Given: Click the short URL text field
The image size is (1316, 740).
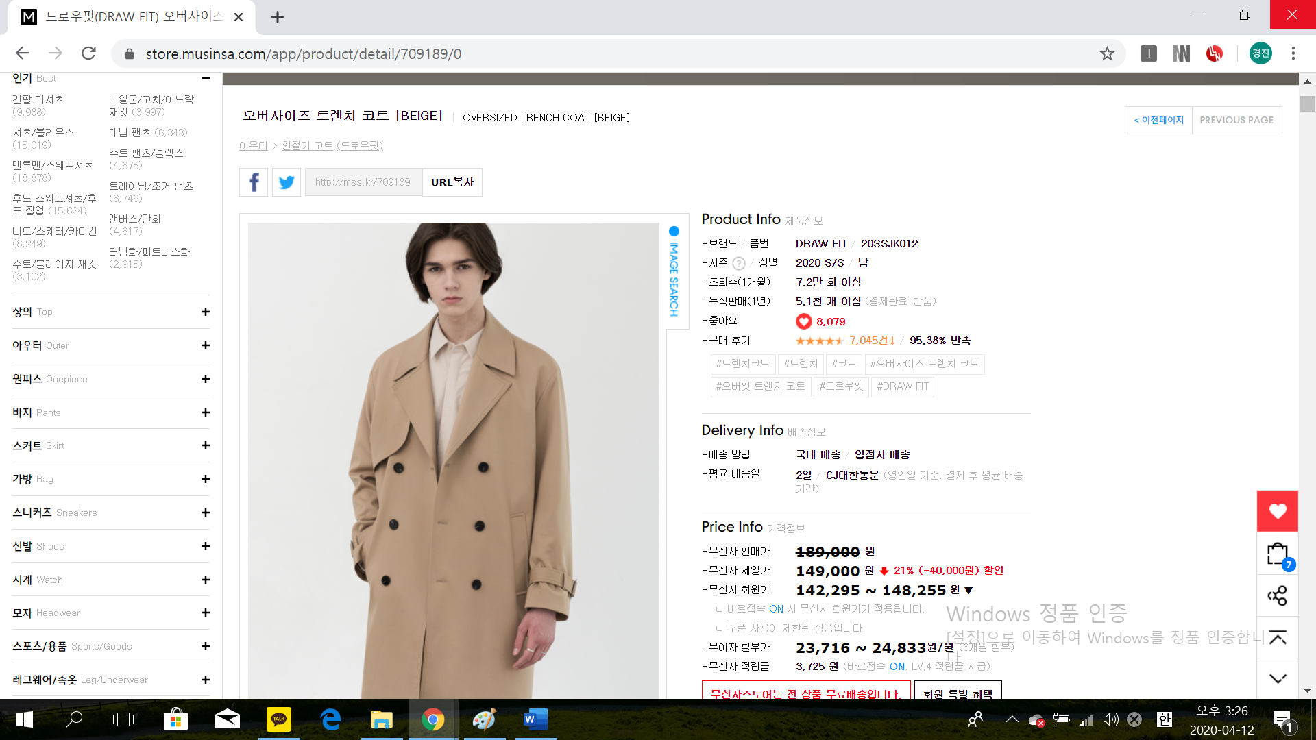Looking at the screenshot, I should (363, 182).
